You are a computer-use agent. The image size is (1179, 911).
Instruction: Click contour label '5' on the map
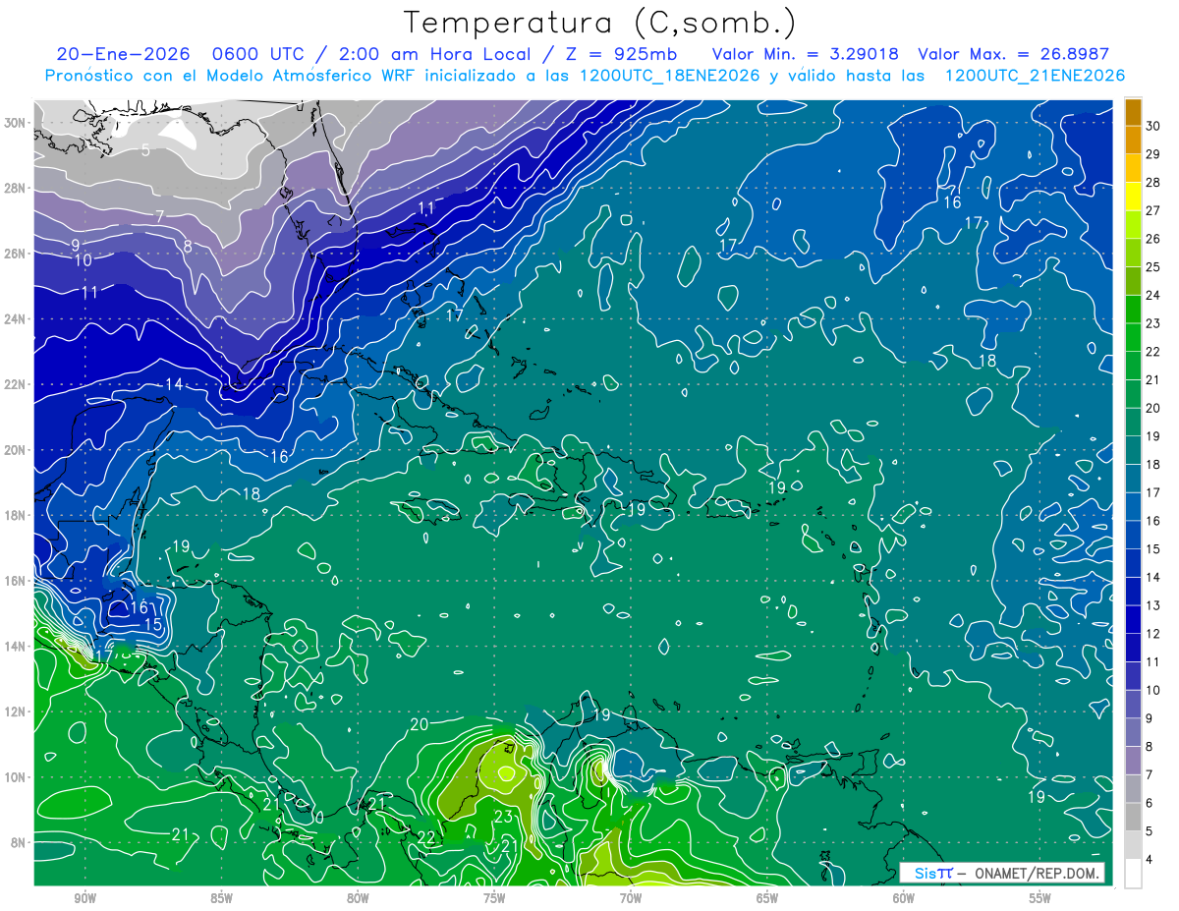144,150
